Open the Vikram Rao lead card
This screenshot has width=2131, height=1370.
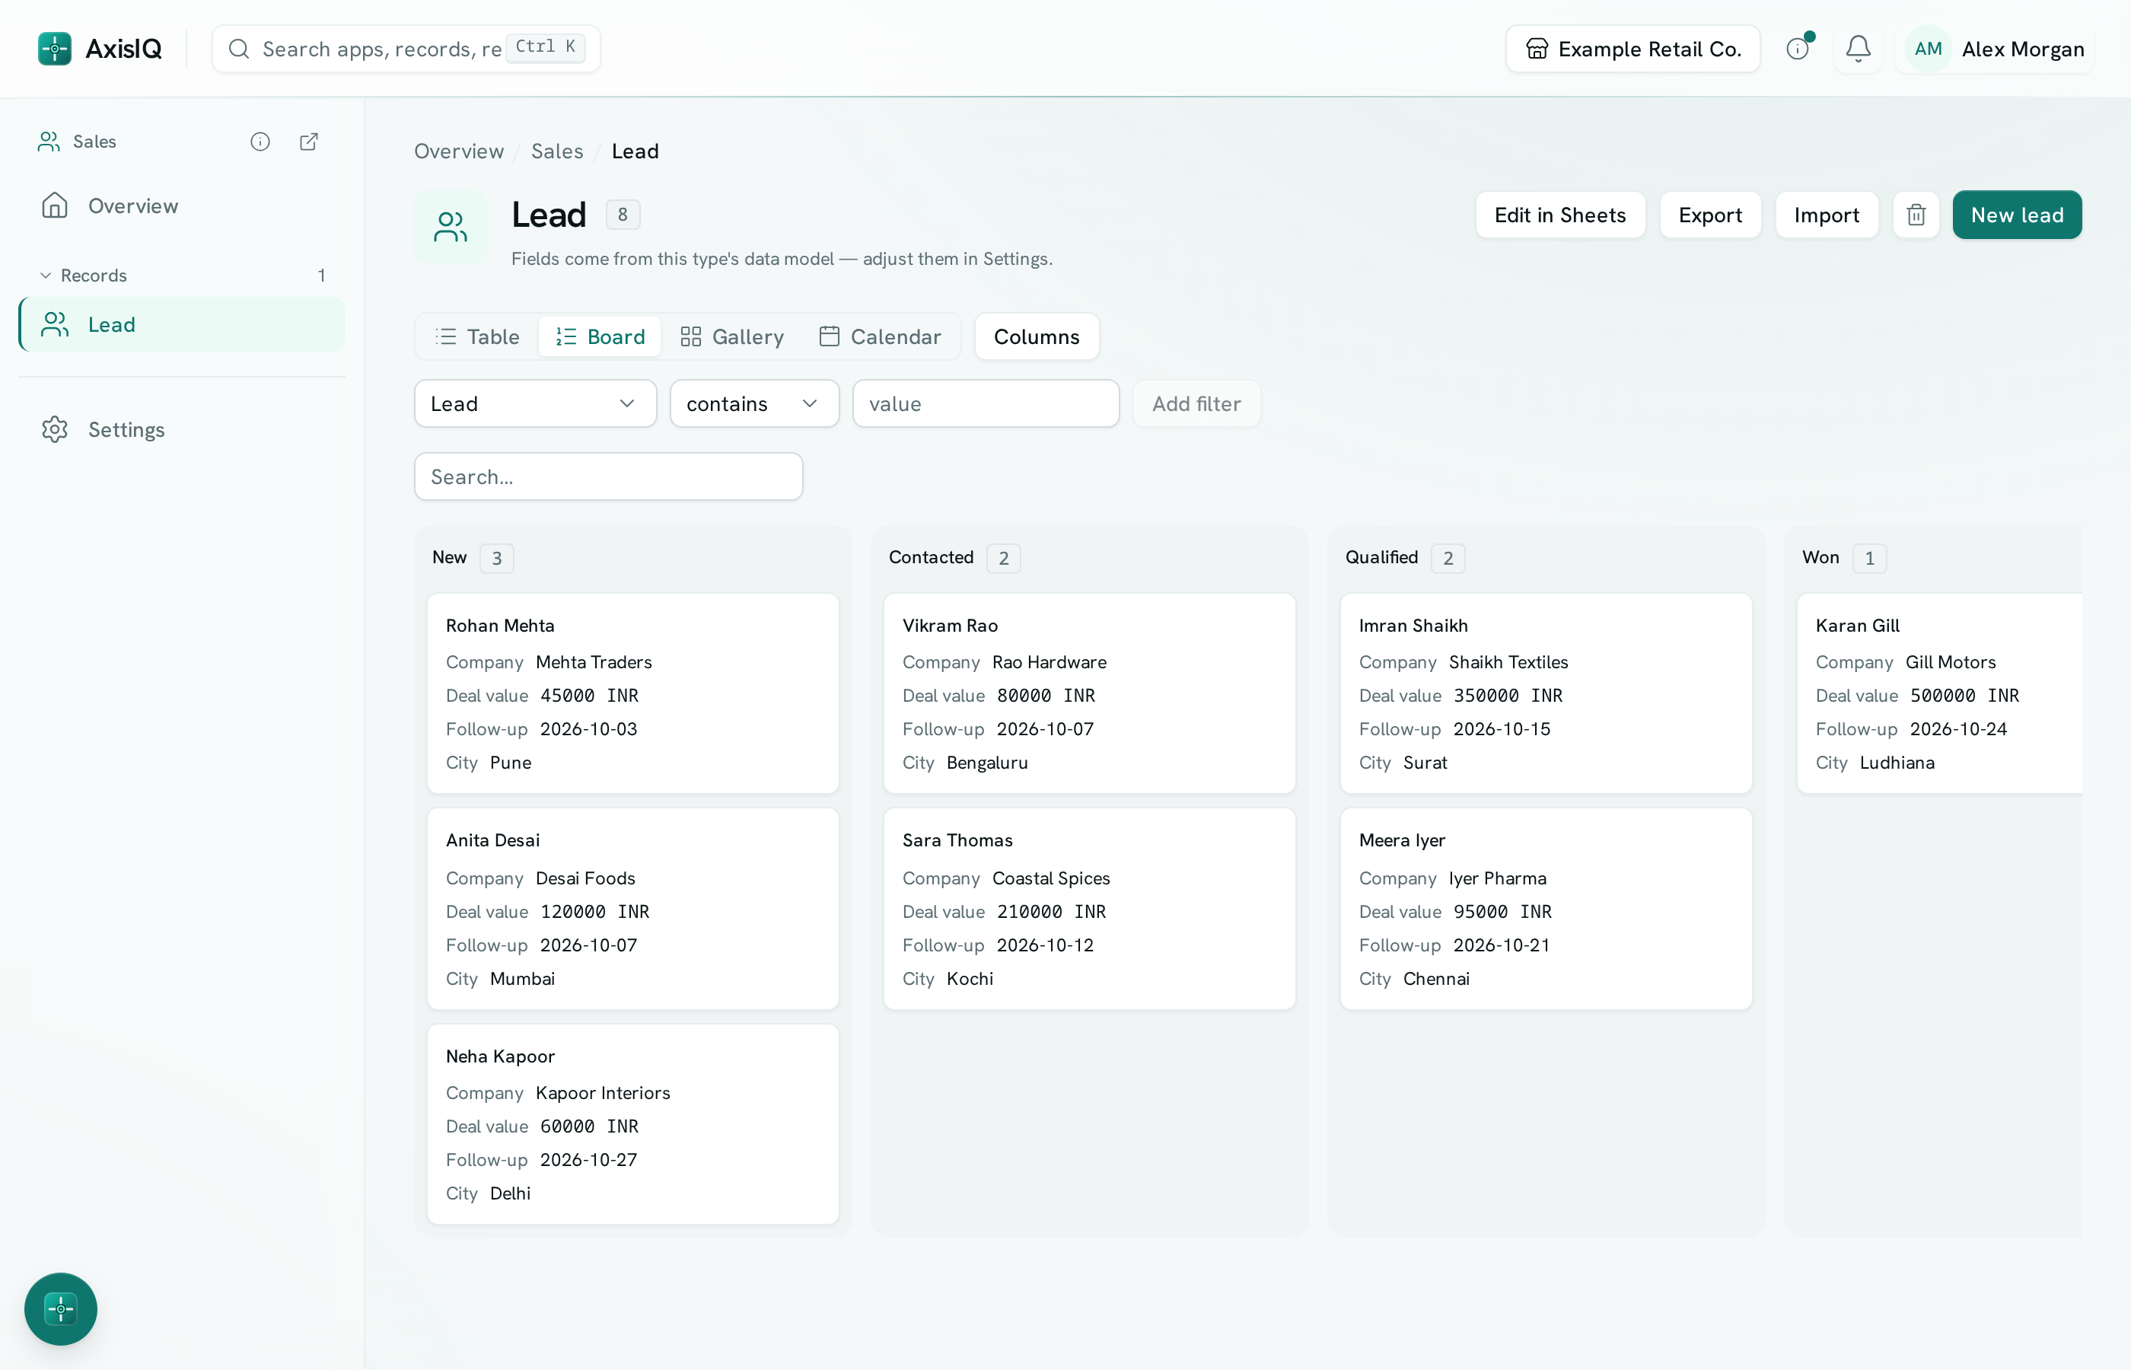1088,693
